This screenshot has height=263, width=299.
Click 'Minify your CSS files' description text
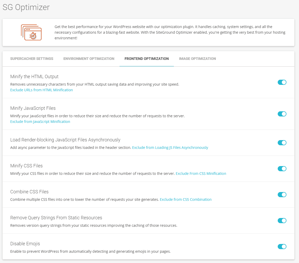point(93,174)
